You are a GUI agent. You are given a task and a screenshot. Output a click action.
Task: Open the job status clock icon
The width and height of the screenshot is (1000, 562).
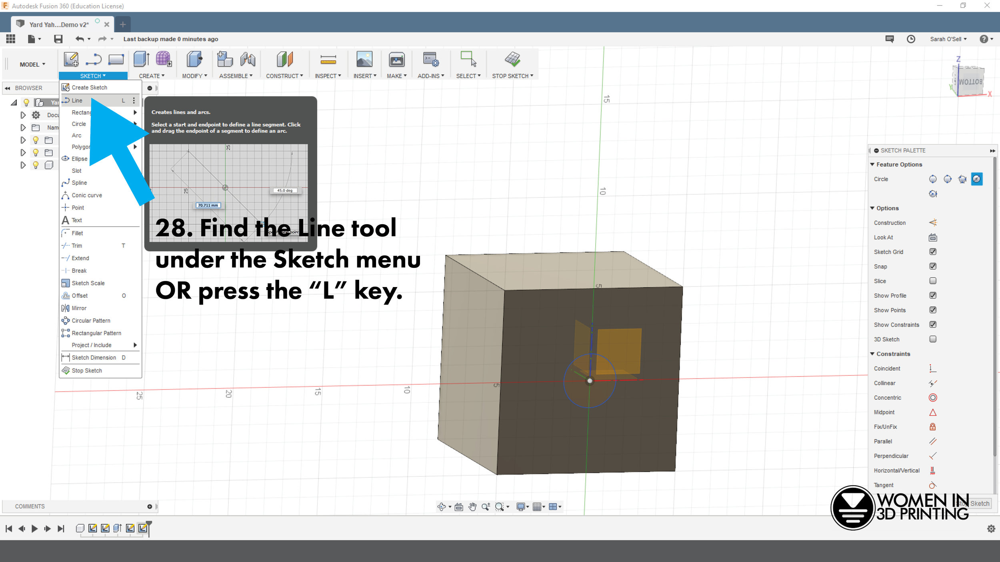[911, 39]
